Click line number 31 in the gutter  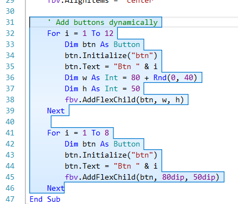pos(10,22)
